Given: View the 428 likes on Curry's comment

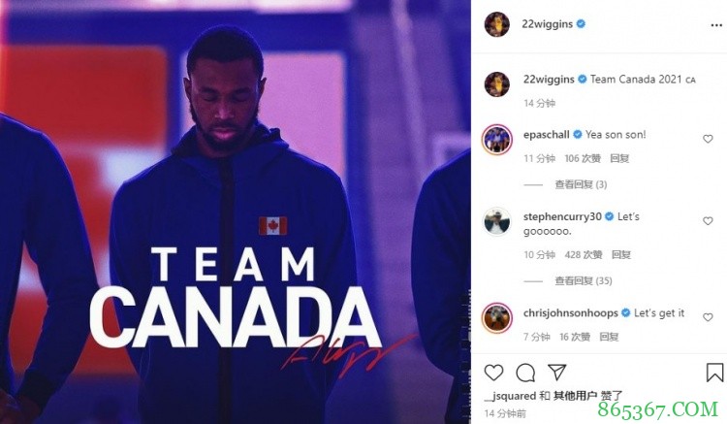Looking at the screenshot, I should point(584,254).
